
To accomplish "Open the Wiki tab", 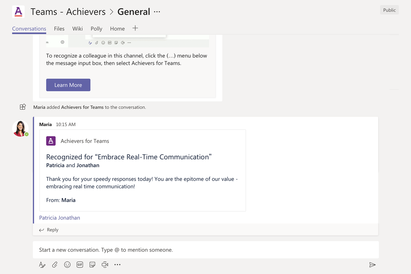I will [78, 28].
